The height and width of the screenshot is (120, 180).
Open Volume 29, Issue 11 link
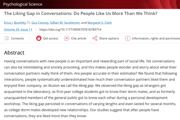(18, 29)
